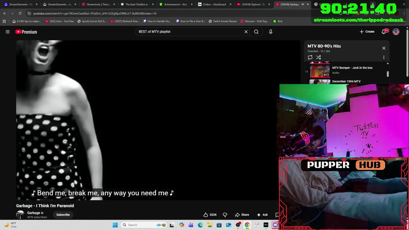
Task: Focus the browser address bar URL
Action: click(95, 13)
